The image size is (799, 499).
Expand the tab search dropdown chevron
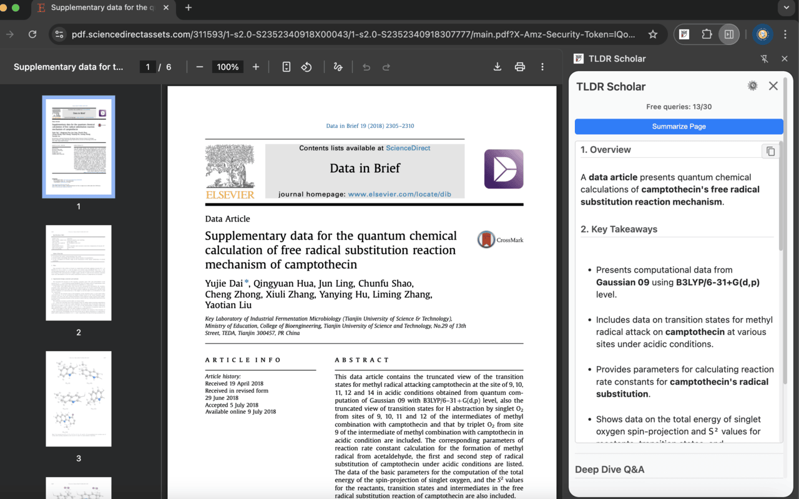[786, 8]
